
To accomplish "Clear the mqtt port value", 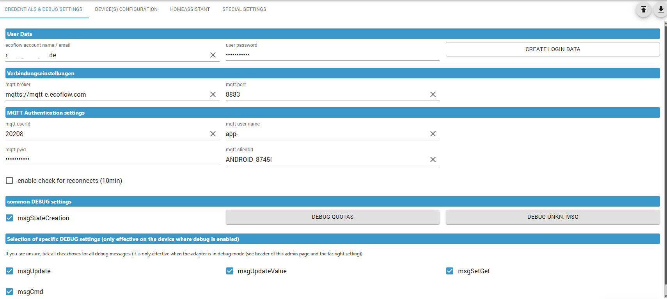I will 433,94.
